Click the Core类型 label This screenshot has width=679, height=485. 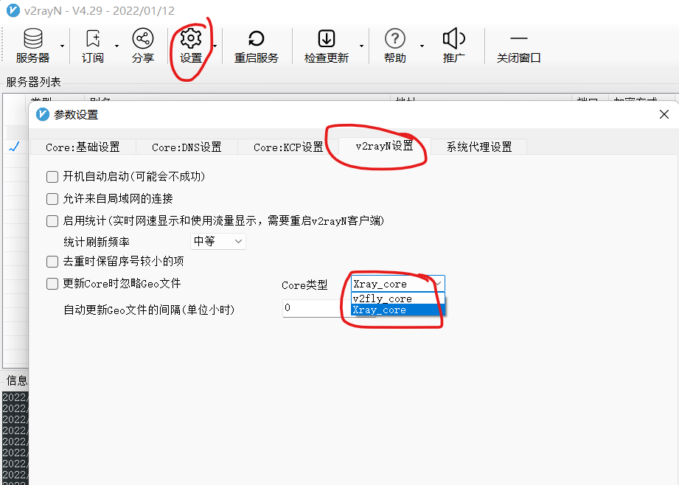(304, 285)
